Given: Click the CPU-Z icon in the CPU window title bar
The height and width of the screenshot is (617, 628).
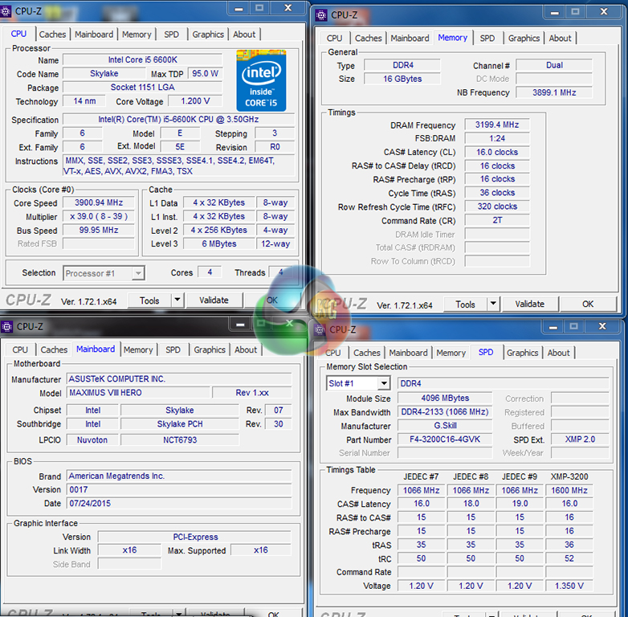Looking at the screenshot, I should click(x=7, y=10).
